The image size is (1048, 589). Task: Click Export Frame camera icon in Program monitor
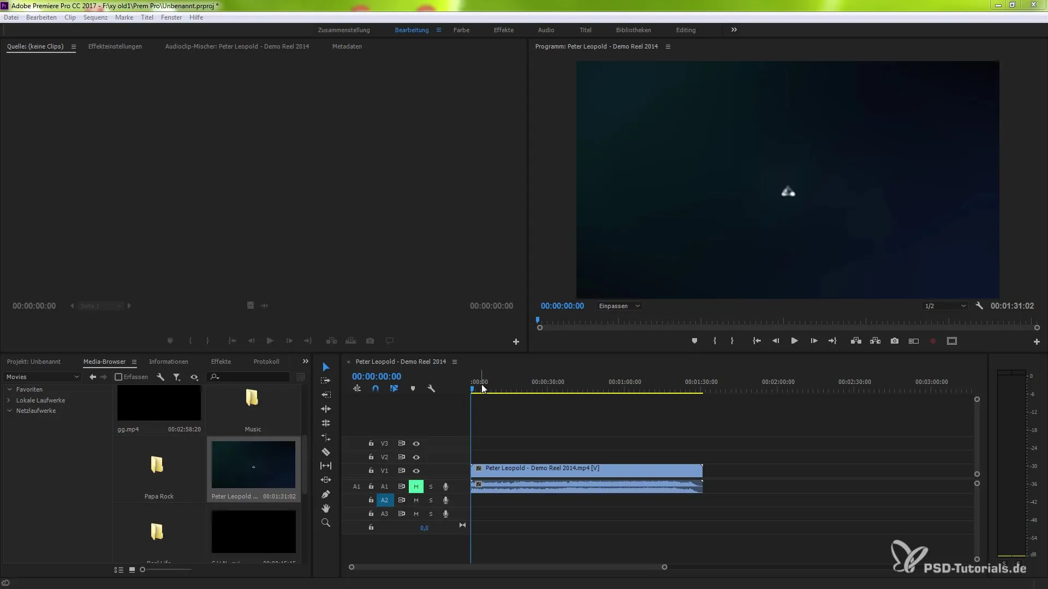click(895, 341)
